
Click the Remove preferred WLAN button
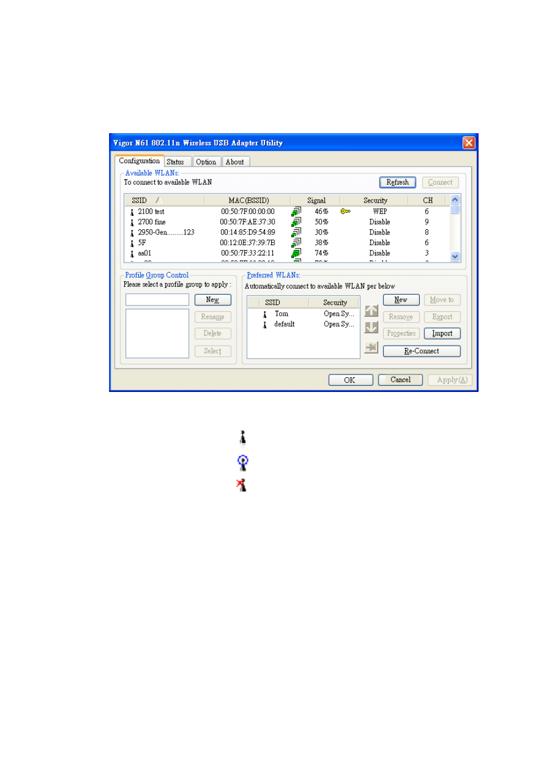[x=401, y=317]
